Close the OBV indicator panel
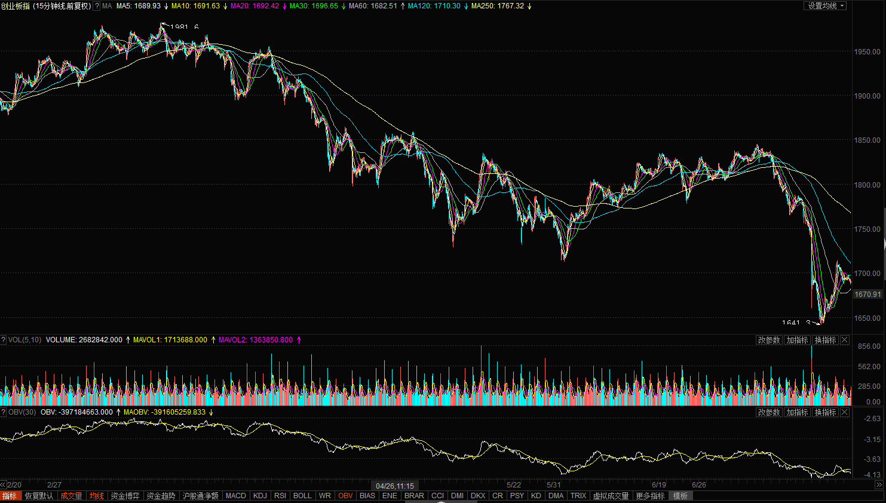 tap(845, 412)
